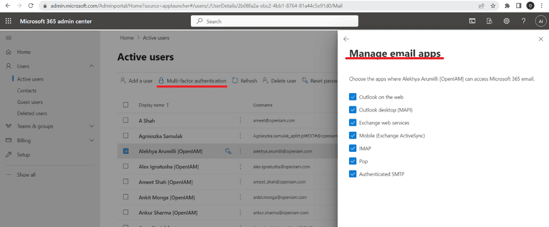This screenshot has height=227, width=549.
Task: Click the Settings gear icon in header
Action: pyautogui.click(x=507, y=21)
